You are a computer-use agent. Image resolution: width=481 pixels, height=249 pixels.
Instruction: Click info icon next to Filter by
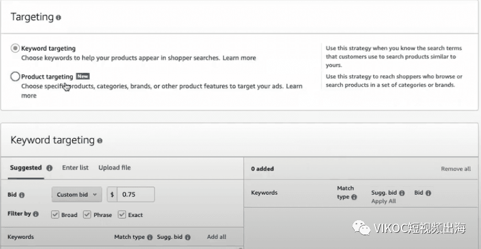pyautogui.click(x=36, y=214)
